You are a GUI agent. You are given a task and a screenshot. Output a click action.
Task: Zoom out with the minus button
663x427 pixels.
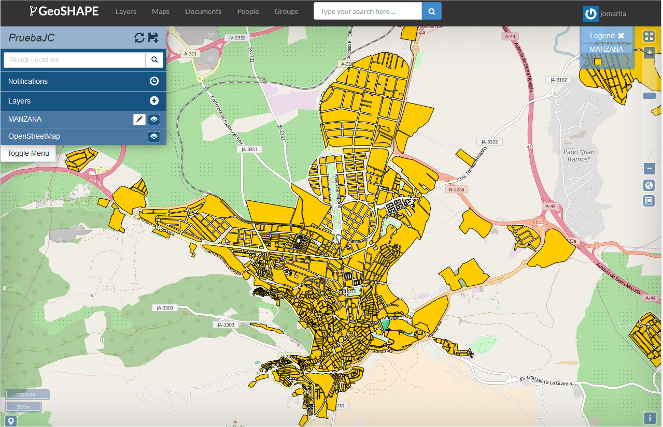tap(649, 169)
